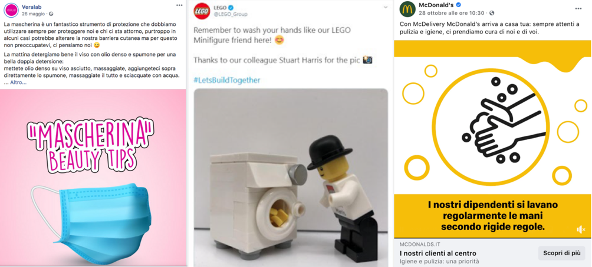Click the Scopri di più button
592x267 pixels.
(561, 253)
